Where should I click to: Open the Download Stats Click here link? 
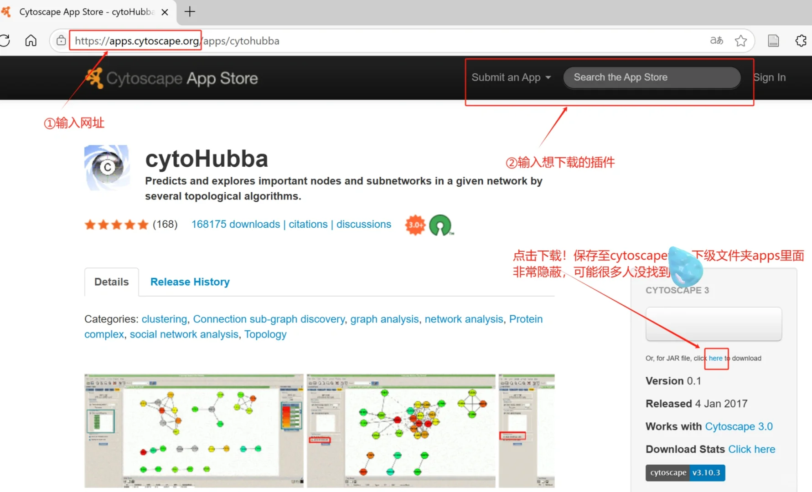(x=751, y=449)
